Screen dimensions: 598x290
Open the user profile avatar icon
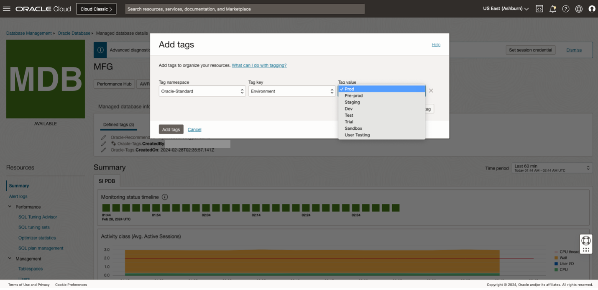point(592,9)
